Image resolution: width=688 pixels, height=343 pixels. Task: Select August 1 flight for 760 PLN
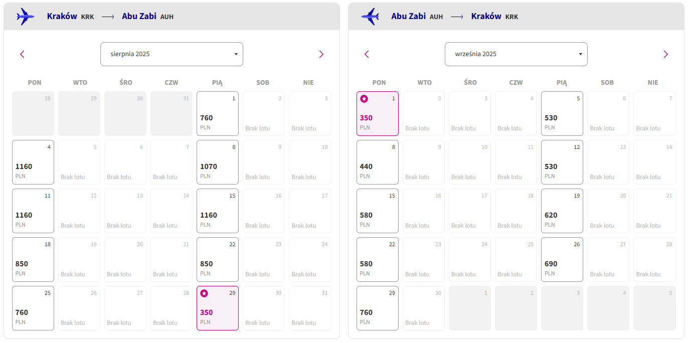tap(218, 113)
